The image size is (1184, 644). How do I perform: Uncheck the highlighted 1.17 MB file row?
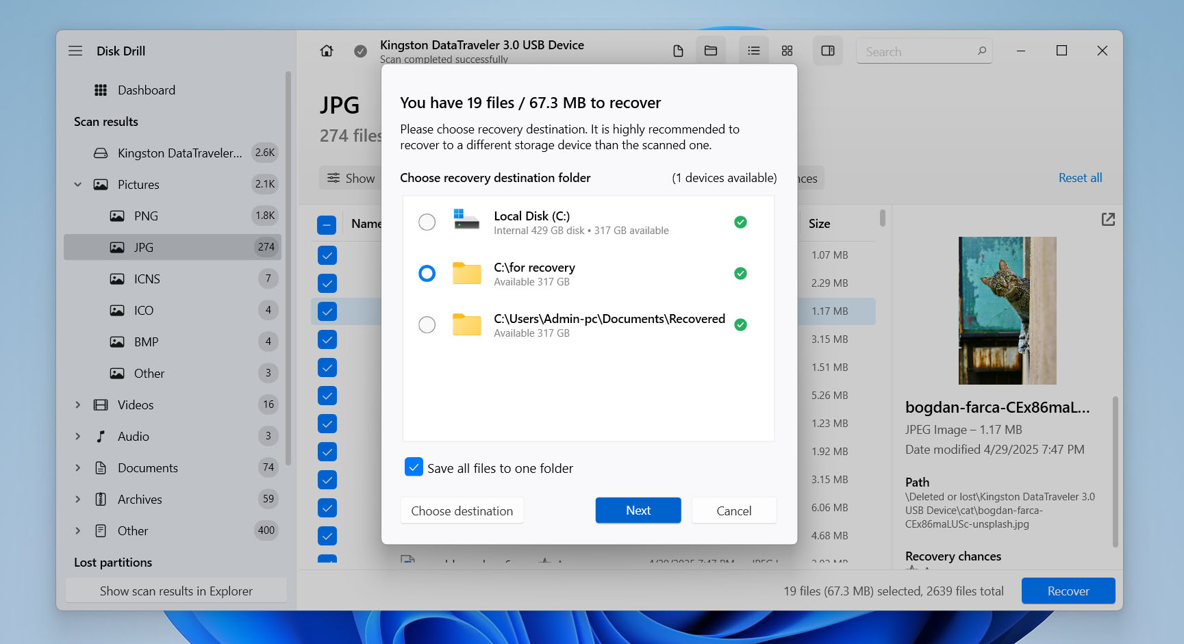[x=327, y=311]
